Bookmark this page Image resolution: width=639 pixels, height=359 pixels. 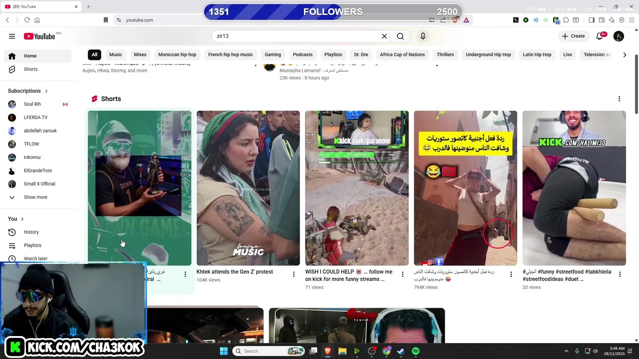pos(106,20)
